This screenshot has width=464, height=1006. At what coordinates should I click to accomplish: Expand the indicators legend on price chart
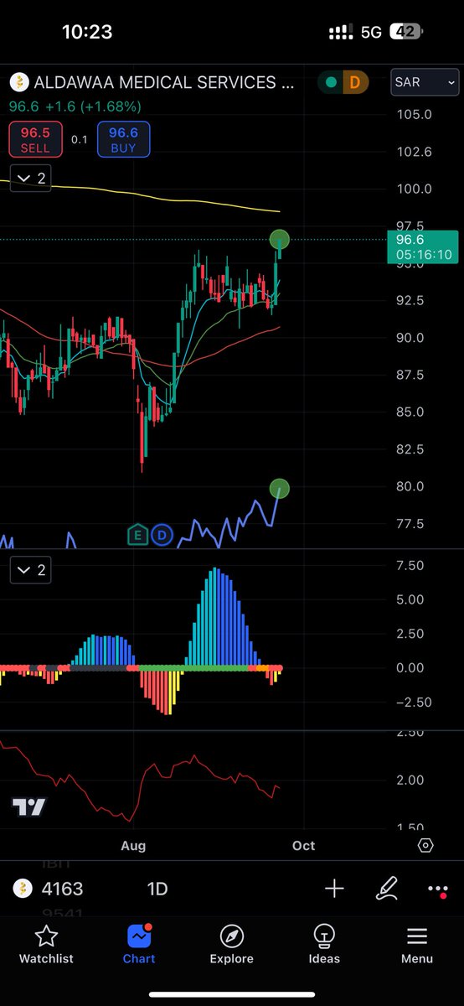pos(31,179)
